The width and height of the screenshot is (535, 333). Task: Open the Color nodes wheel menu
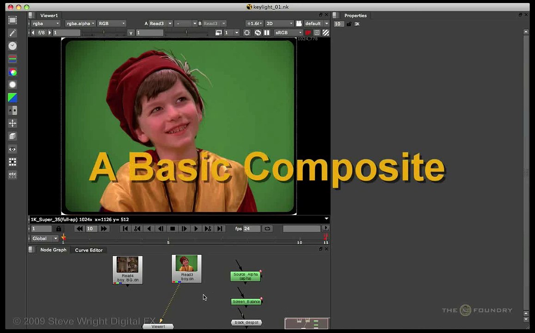pos(12,72)
